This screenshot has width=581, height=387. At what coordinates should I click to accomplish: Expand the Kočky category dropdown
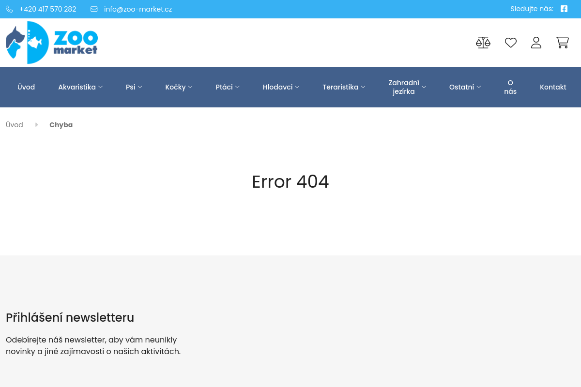pos(179,87)
